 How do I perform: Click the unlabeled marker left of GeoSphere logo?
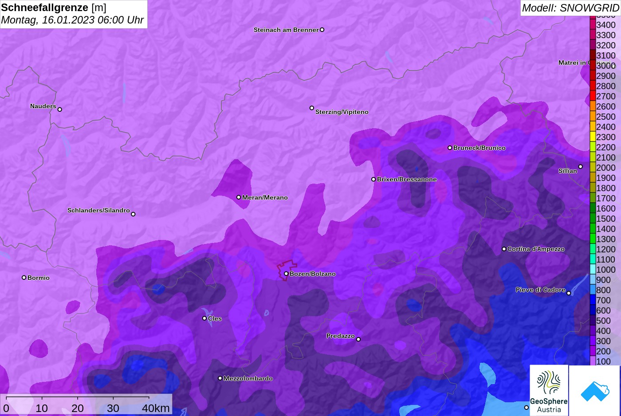pyautogui.click(x=527, y=407)
